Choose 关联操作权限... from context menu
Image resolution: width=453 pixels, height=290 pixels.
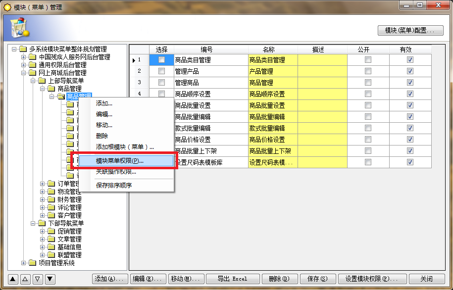pos(126,172)
